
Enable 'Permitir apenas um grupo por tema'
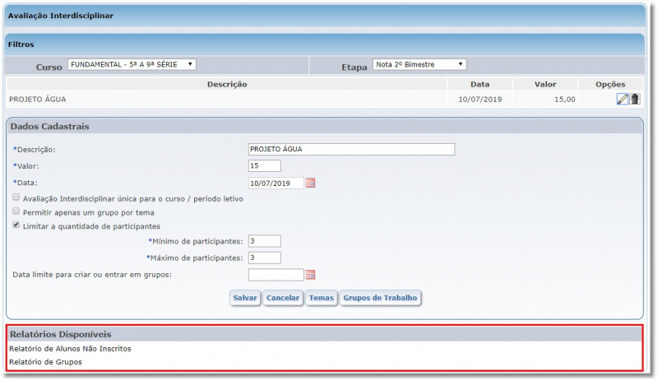(16, 211)
